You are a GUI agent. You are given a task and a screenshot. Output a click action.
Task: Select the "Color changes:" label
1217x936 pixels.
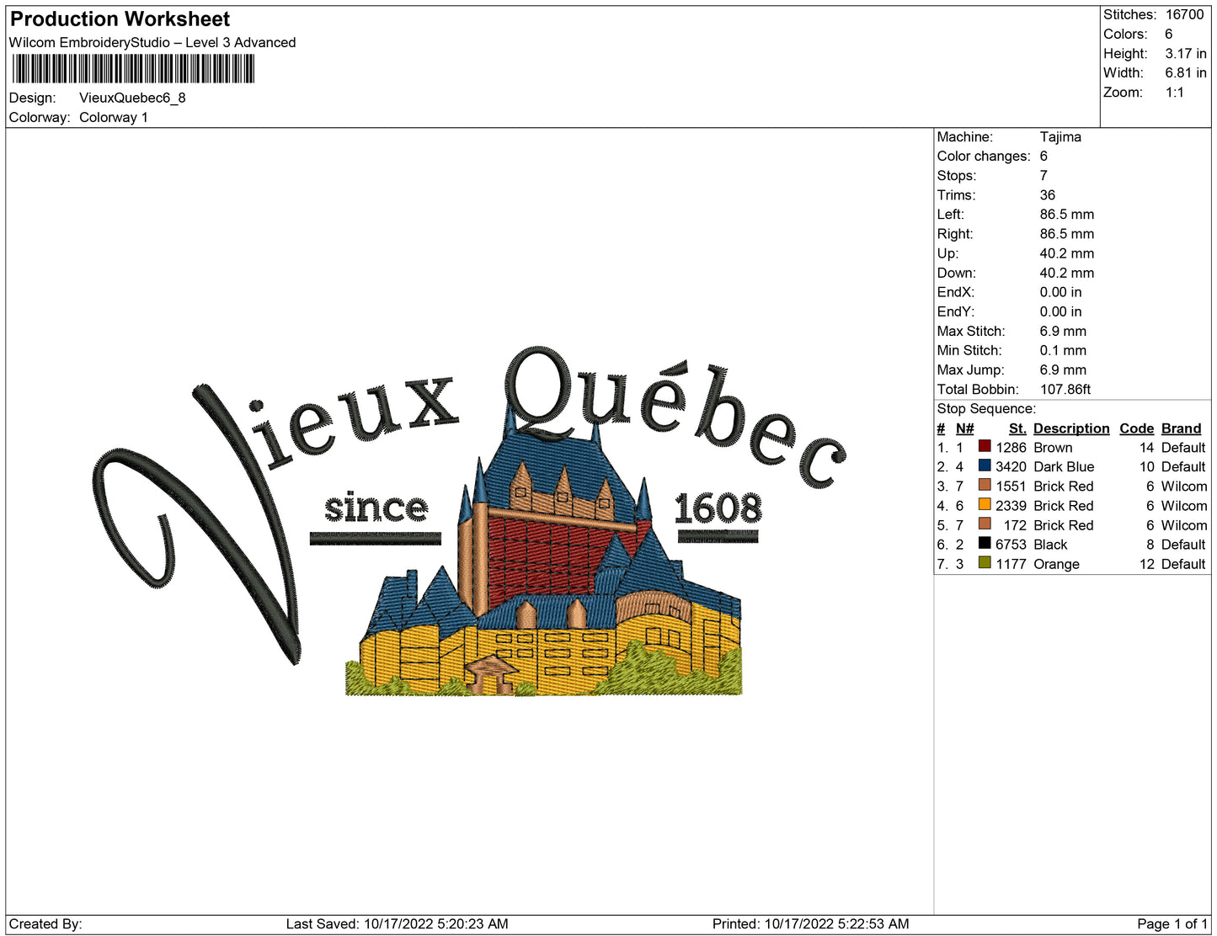pos(984,156)
